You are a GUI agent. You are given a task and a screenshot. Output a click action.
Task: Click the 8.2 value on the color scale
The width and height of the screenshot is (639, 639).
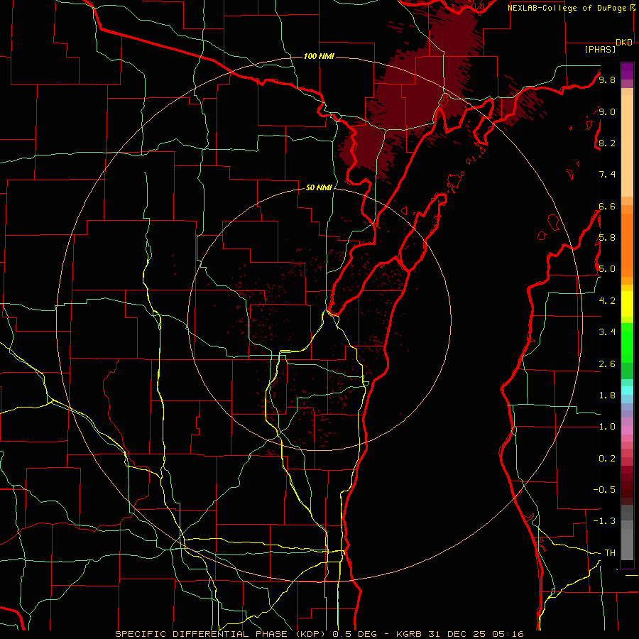(607, 143)
